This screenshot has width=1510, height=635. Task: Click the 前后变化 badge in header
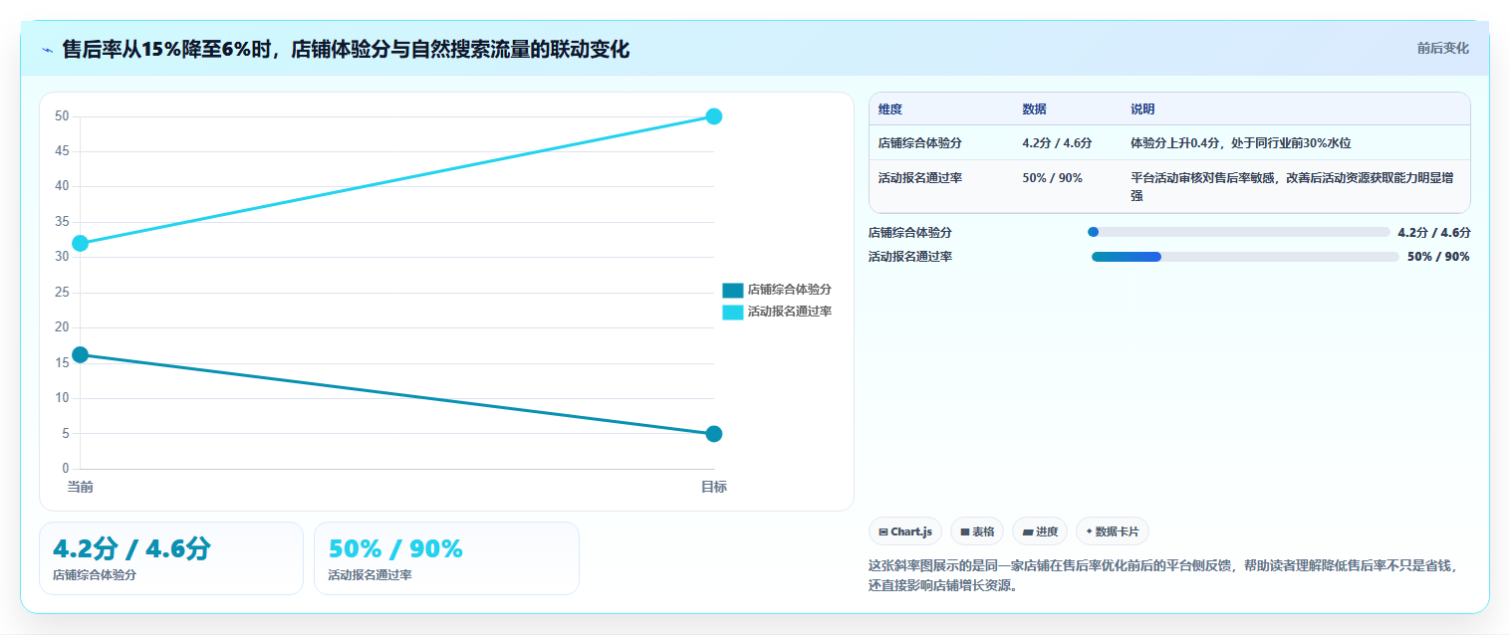tap(1442, 49)
